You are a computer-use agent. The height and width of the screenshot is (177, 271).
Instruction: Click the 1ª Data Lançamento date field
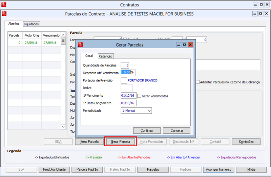click(129, 103)
